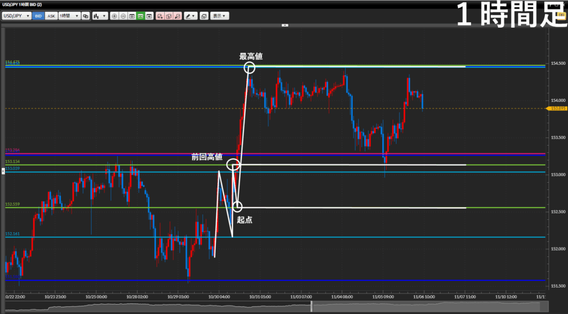Click the scroll-to-latest arrow icon
The width and height of the screenshot is (568, 314).
(x=150, y=16)
